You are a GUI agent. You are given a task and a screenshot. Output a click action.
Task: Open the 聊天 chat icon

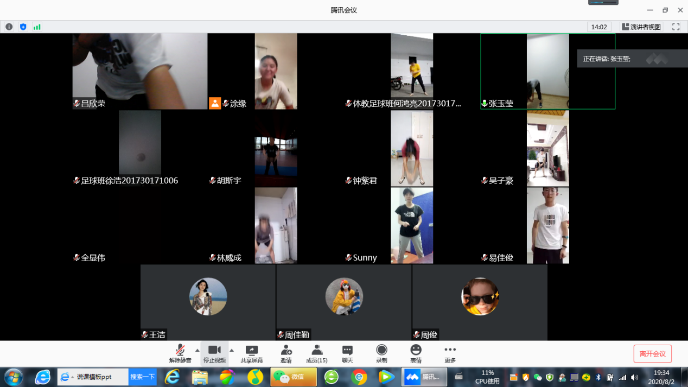click(347, 350)
